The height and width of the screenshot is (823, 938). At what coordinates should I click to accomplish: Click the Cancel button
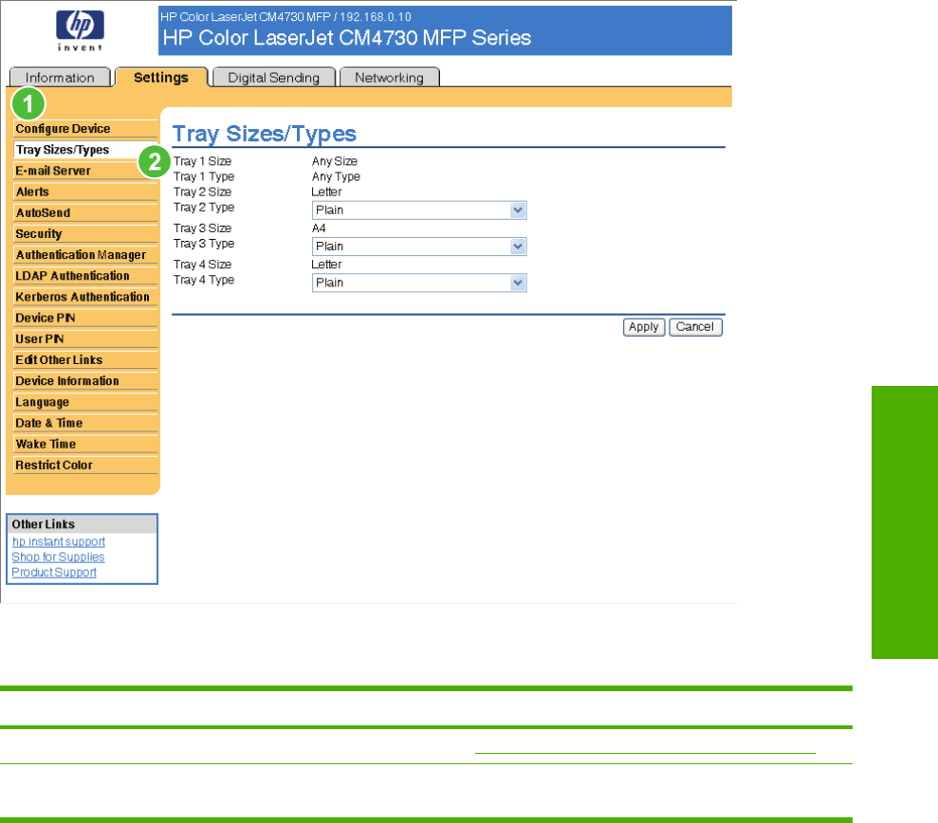[695, 327]
